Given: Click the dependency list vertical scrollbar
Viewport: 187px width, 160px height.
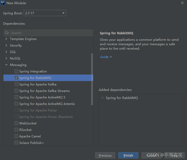Looking at the screenshot, I should pyautogui.click(x=92, y=79).
